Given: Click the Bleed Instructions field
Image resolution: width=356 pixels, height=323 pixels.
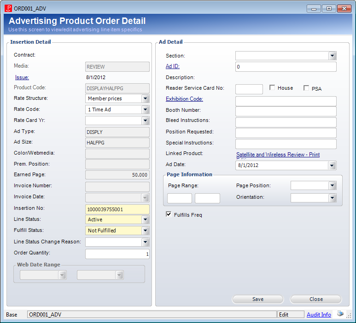Looking at the screenshot, I should pos(286,122).
